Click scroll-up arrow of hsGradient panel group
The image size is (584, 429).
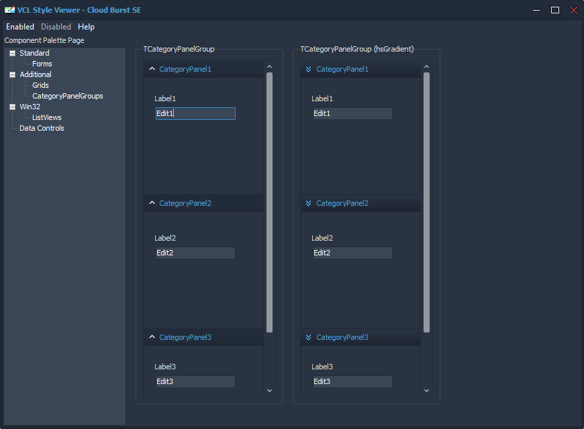point(427,66)
